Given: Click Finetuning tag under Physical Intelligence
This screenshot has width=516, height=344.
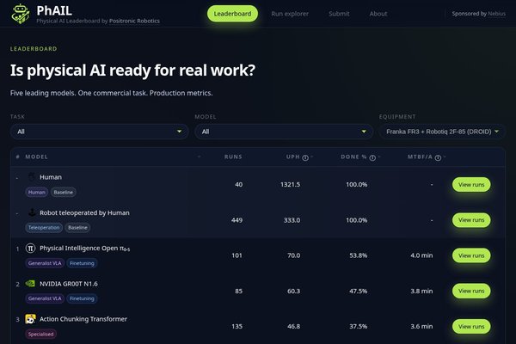Looking at the screenshot, I should (x=82, y=263).
